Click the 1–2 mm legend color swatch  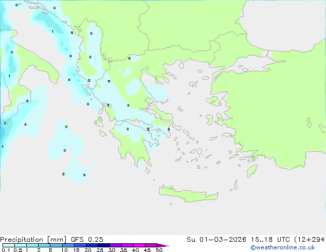(32, 245)
